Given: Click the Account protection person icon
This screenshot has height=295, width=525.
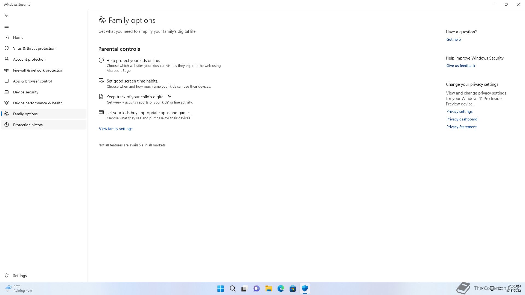Looking at the screenshot, I should click(7, 59).
